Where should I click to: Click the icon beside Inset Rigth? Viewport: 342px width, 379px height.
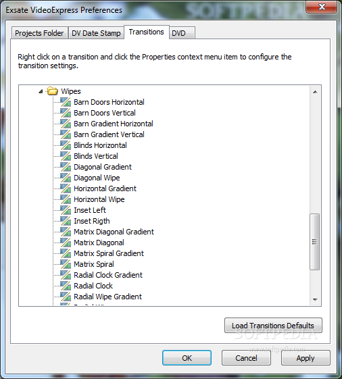point(66,221)
